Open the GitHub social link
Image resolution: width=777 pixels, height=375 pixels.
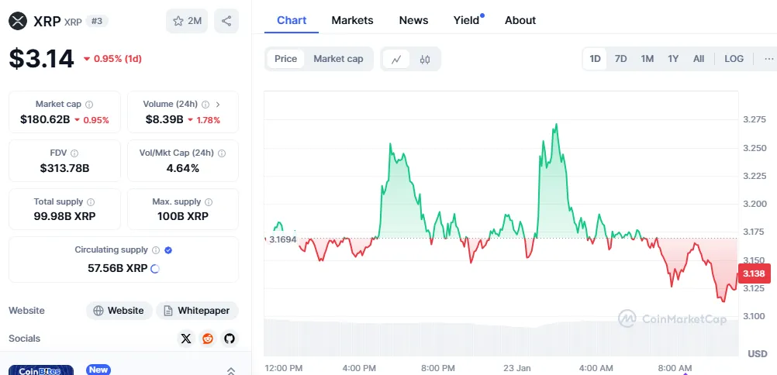(x=229, y=339)
